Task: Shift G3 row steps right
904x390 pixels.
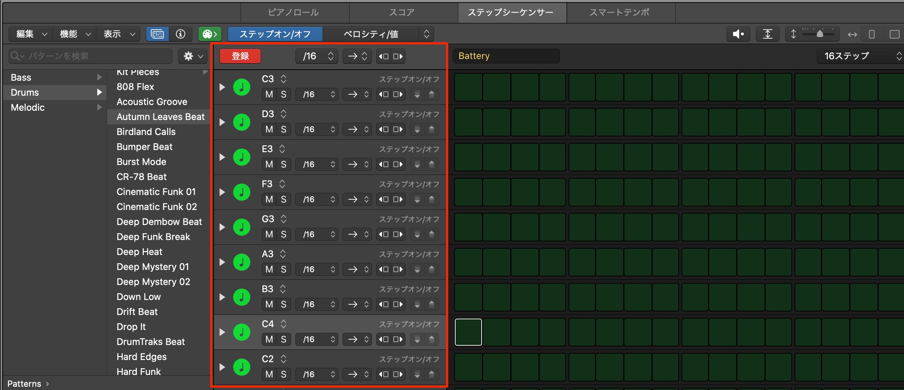Action: click(x=398, y=234)
